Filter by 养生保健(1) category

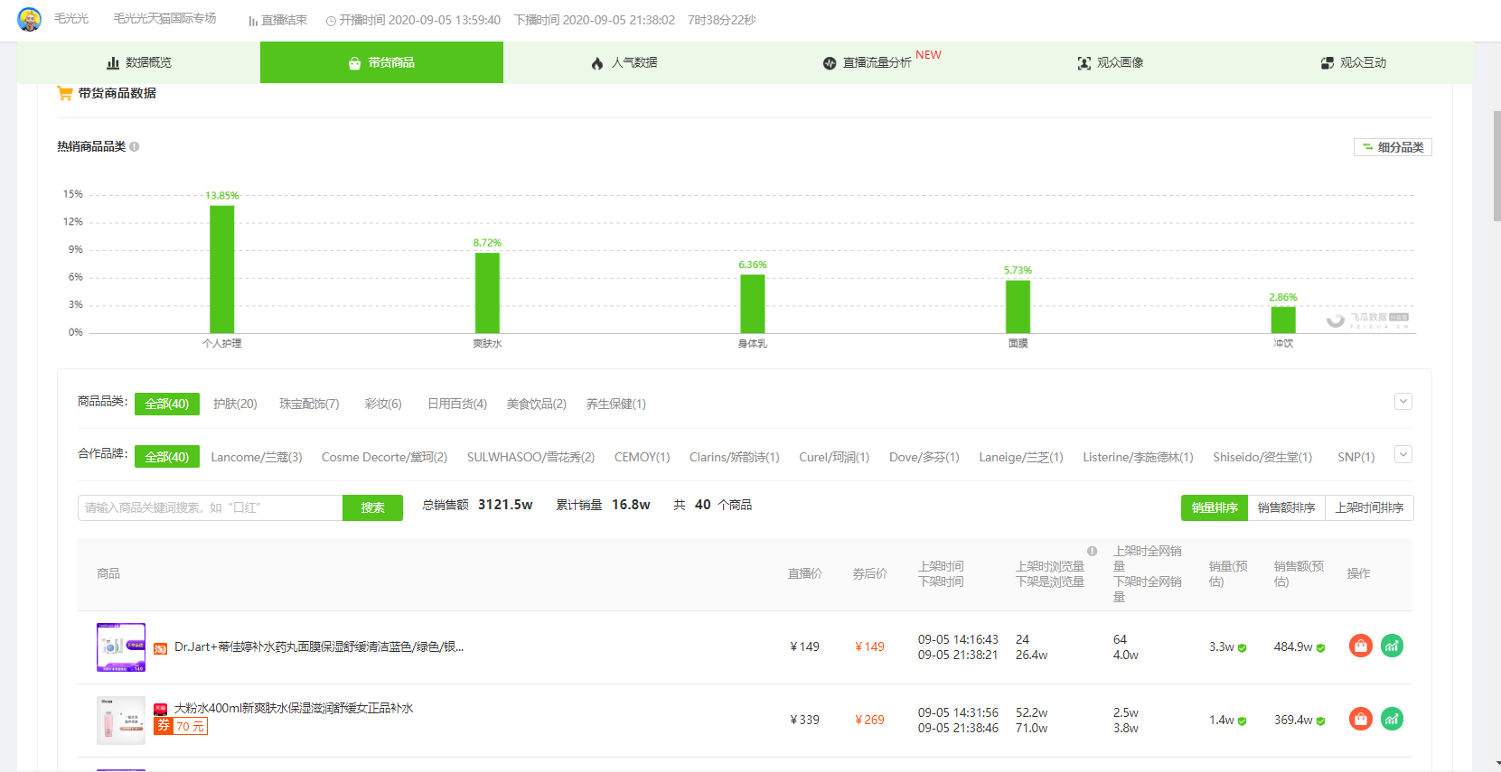[616, 404]
